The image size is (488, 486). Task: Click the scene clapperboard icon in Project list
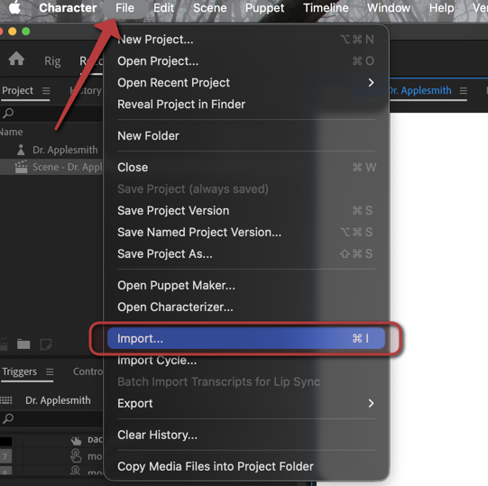[x=21, y=167]
